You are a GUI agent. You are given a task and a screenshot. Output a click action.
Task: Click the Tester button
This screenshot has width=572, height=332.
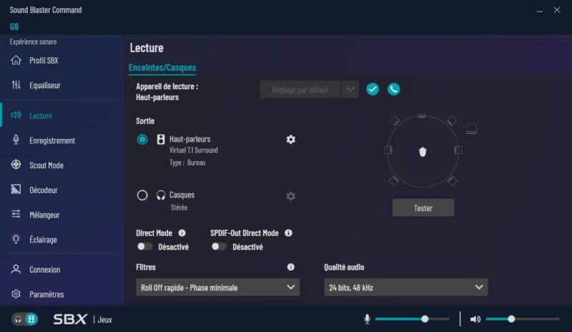[423, 207]
